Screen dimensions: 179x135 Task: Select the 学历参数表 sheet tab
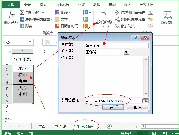(83, 126)
